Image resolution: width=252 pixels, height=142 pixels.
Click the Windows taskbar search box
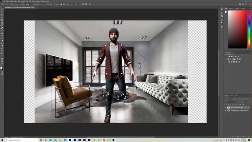22,140
